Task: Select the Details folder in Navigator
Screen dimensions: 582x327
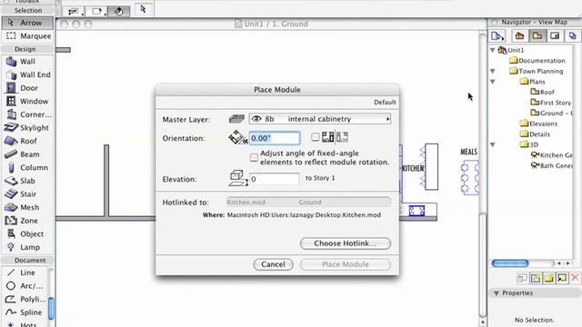Action: point(536,134)
